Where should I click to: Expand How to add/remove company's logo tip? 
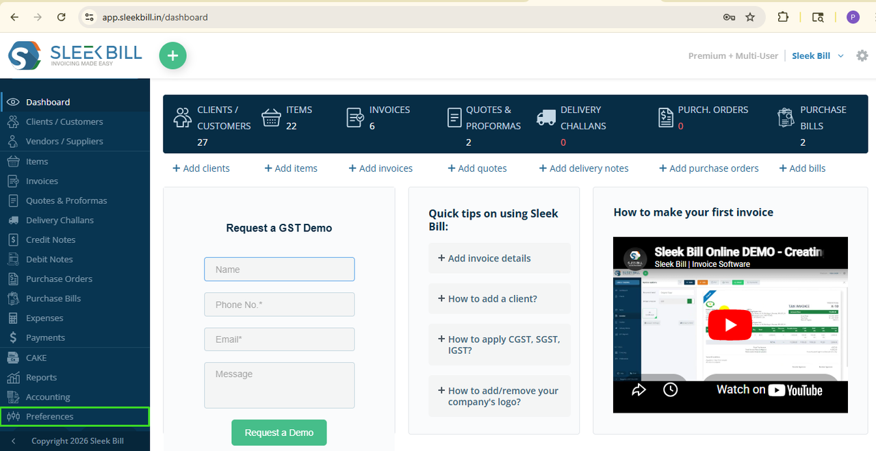click(x=500, y=396)
